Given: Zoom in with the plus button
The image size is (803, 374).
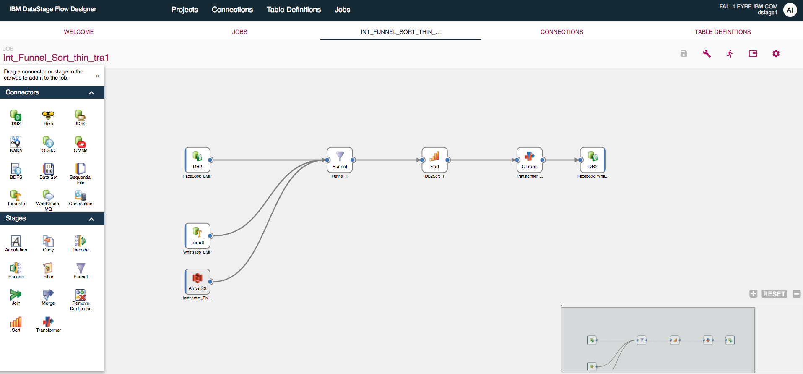Looking at the screenshot, I should click(754, 294).
